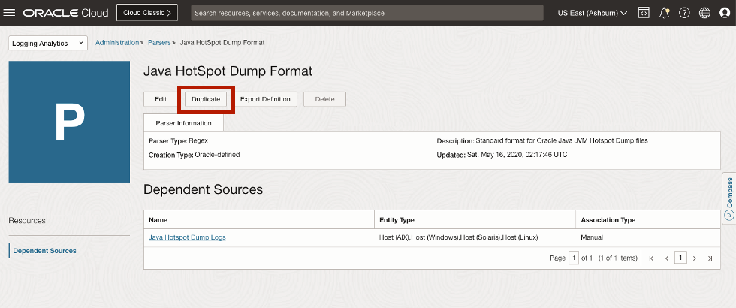Expand the US East (Ashburn) region selector
Image resolution: width=736 pixels, height=308 pixels.
click(593, 13)
